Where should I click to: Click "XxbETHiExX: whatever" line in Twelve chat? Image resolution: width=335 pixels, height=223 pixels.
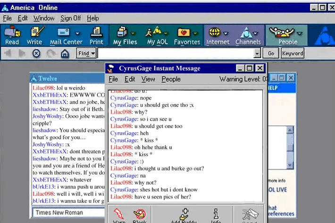click(x=62, y=180)
